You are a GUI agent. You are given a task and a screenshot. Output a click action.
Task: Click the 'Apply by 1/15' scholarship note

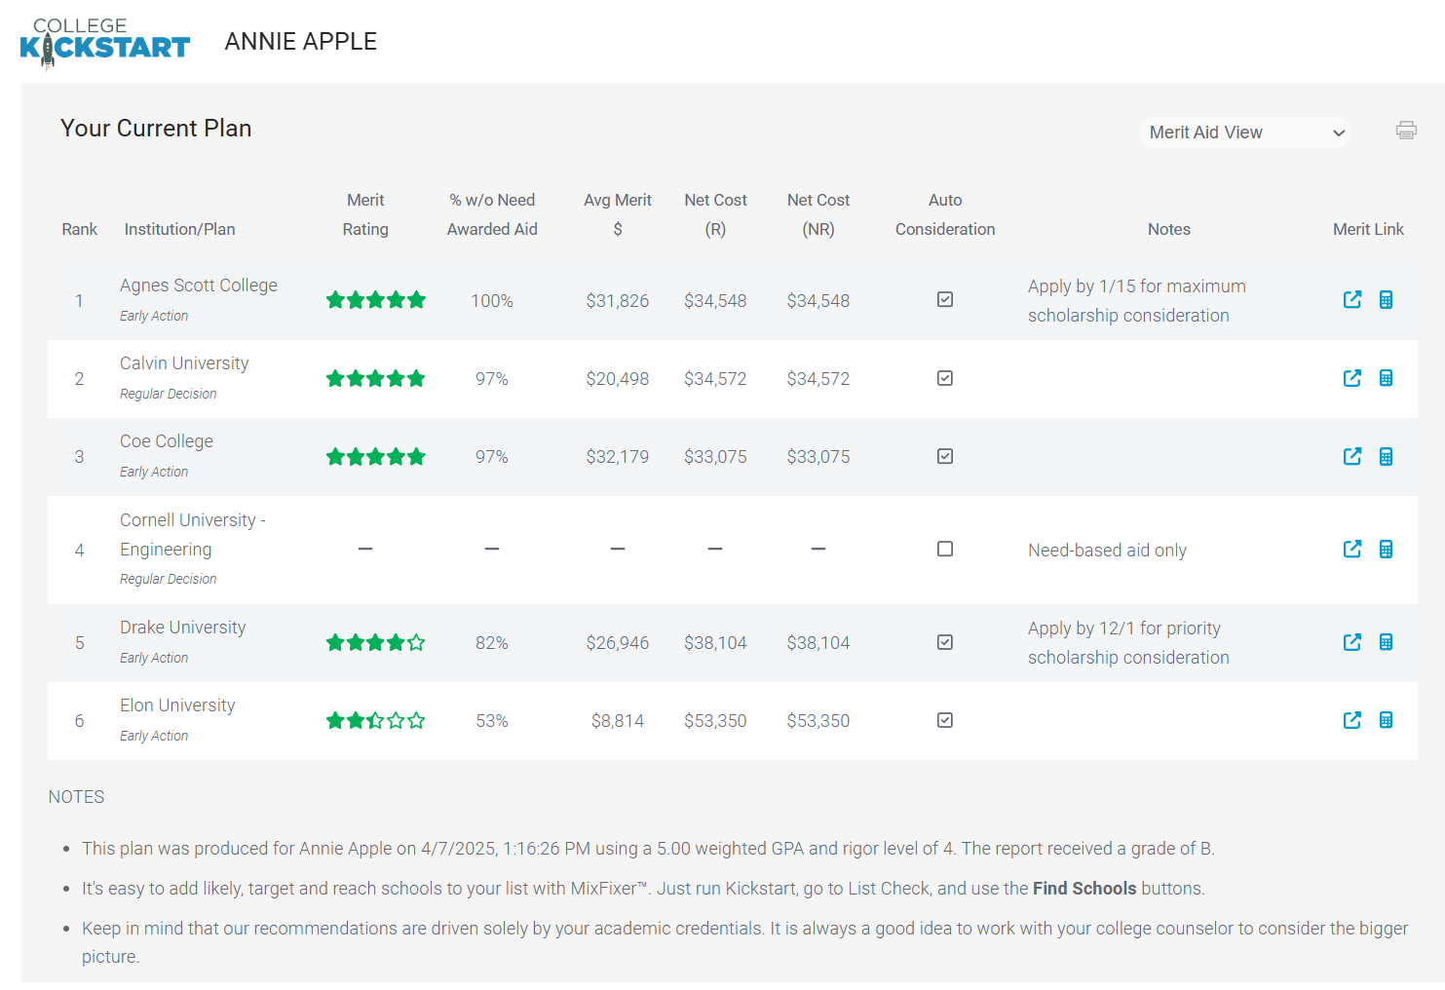(1137, 301)
